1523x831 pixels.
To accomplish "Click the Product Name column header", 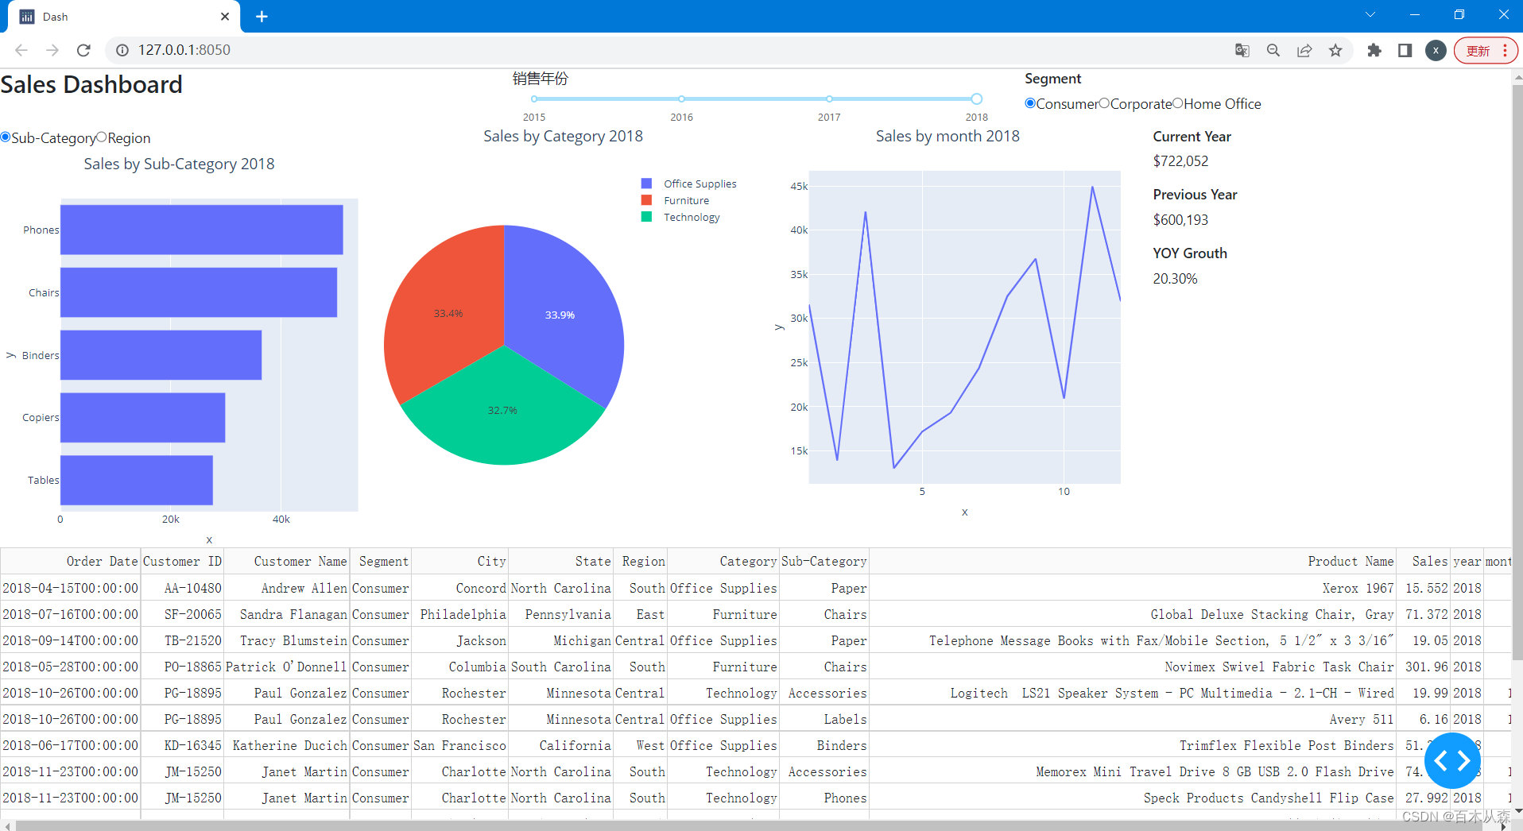I will (1133, 561).
